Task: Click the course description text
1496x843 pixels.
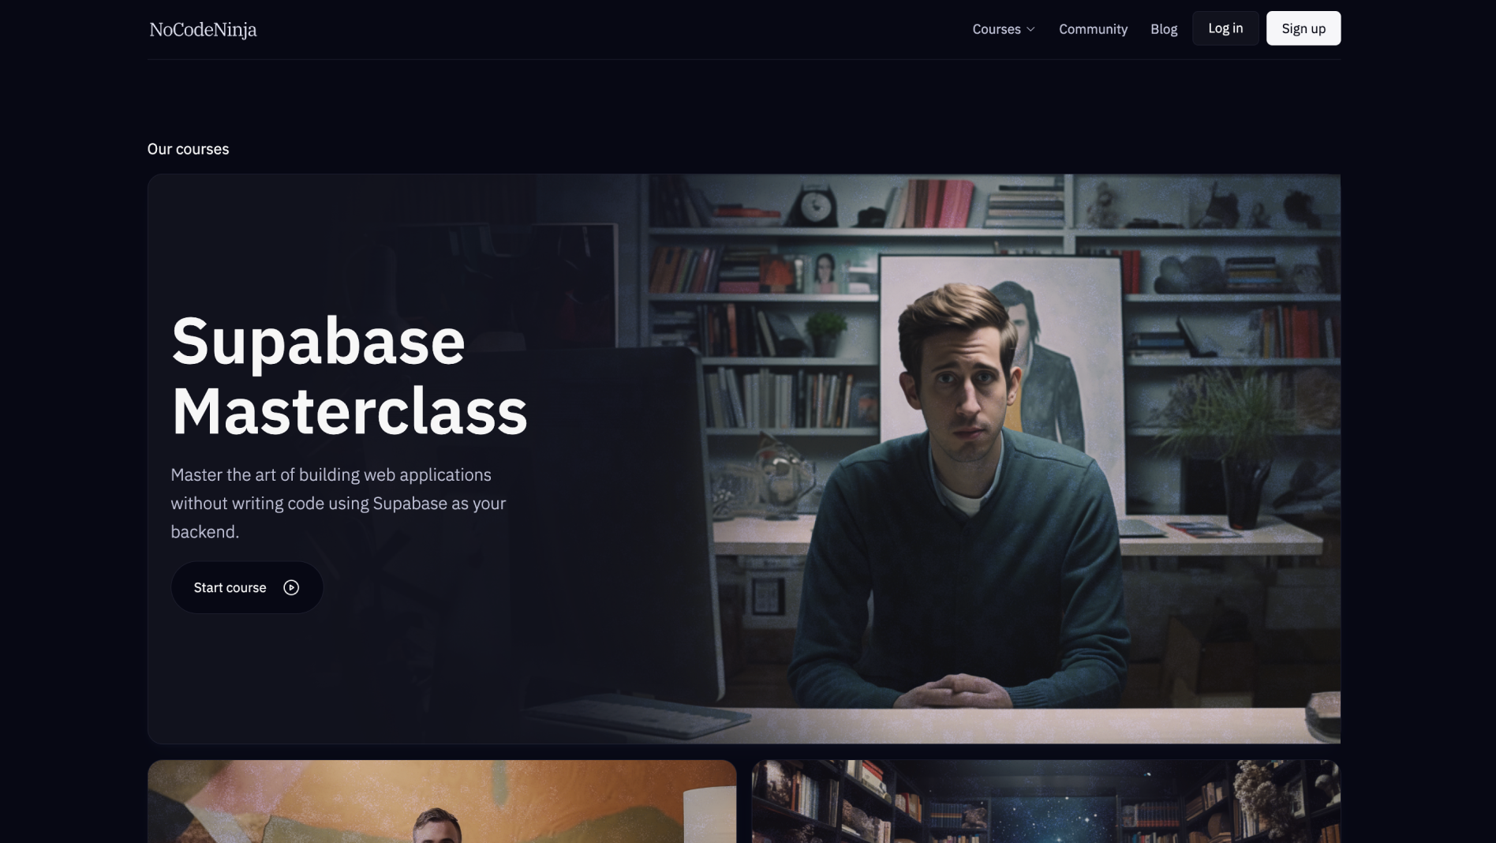Action: coord(338,503)
